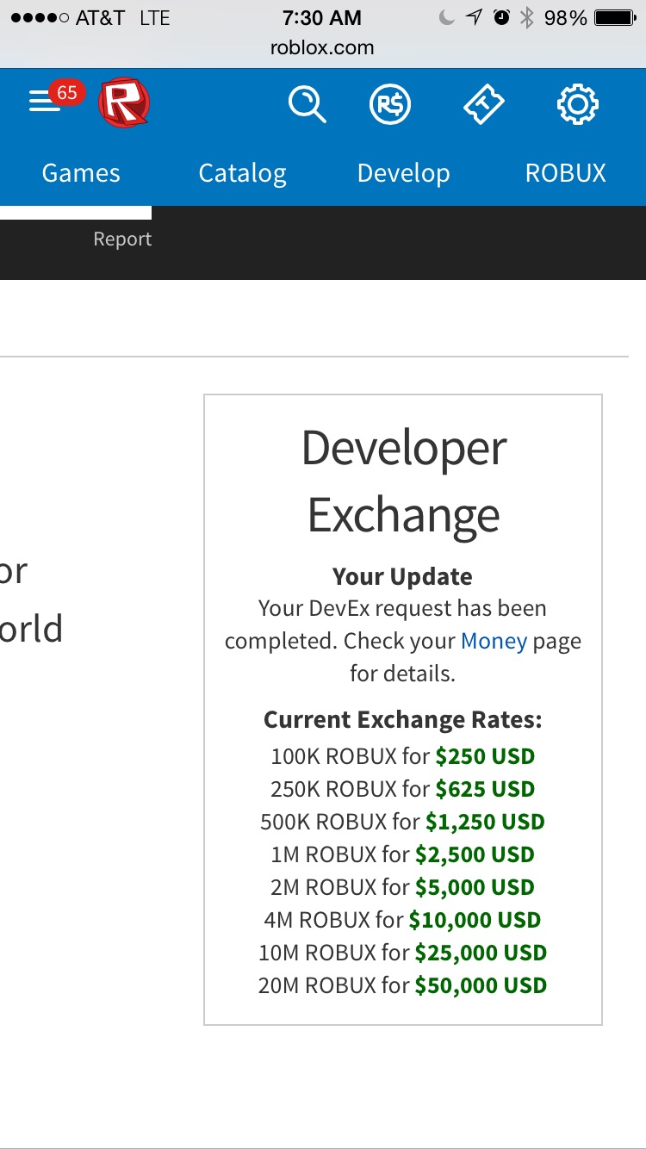Open the Tickets icon
This screenshot has width=646, height=1149.
point(483,105)
